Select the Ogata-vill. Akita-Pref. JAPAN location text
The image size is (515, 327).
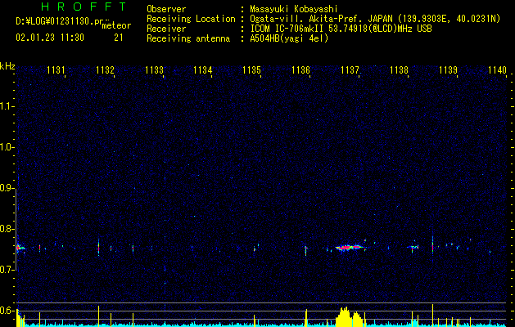pyautogui.click(x=375, y=19)
